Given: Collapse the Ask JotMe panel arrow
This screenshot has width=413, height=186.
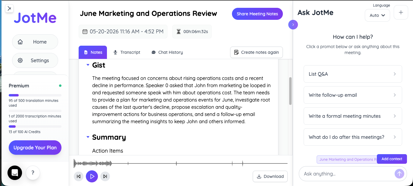Looking at the screenshot, I should tap(293, 24).
